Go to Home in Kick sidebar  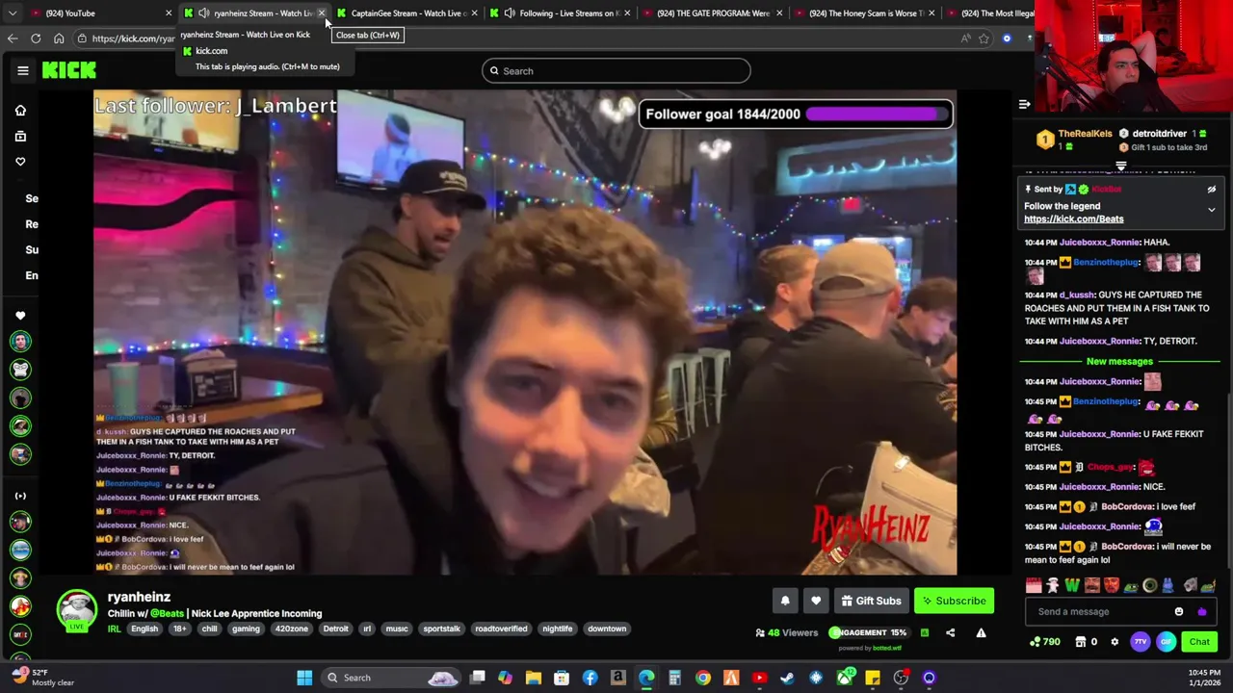click(20, 111)
